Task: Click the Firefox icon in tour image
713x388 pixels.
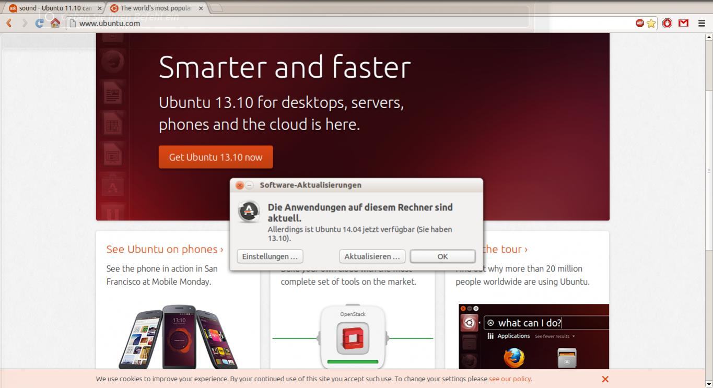Action: point(514,358)
